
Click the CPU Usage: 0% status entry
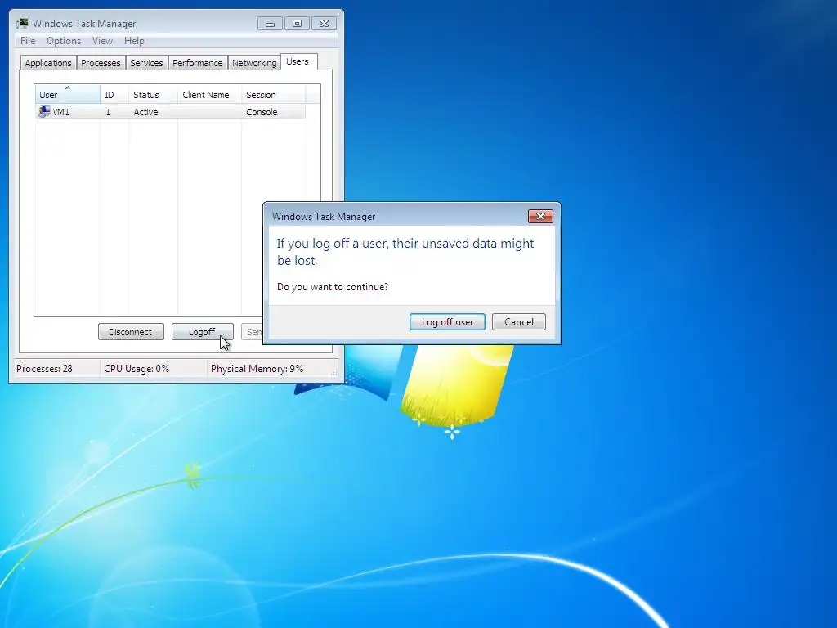(137, 369)
